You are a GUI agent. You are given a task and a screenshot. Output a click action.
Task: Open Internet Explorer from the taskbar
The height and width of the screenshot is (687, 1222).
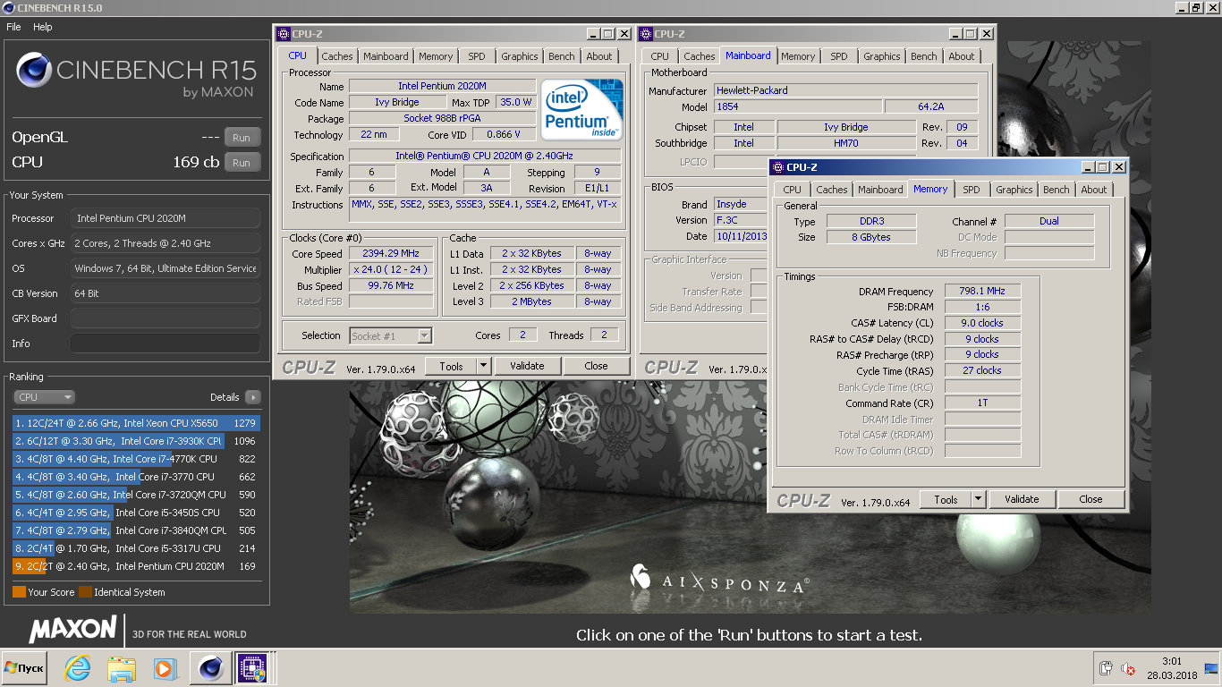click(78, 667)
